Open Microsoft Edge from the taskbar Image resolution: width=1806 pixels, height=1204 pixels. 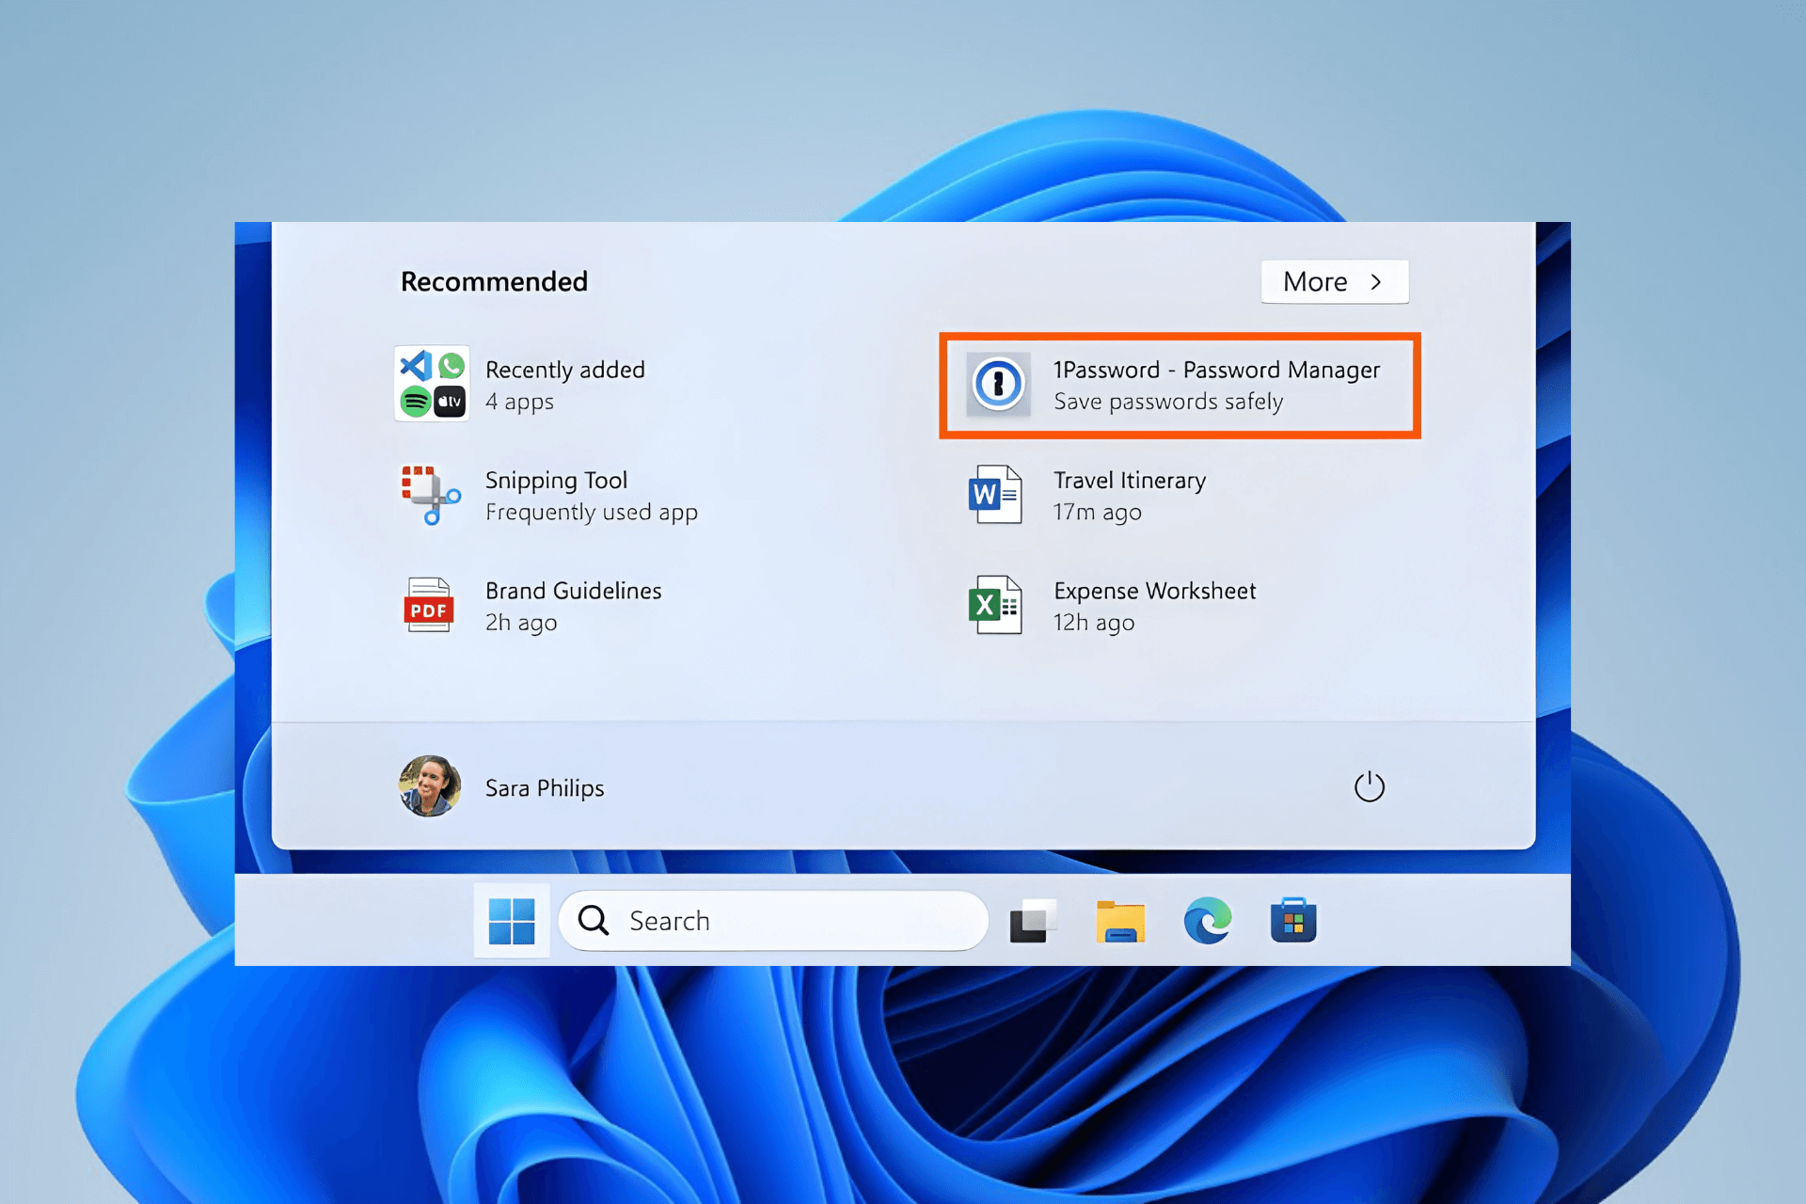[x=1208, y=920]
